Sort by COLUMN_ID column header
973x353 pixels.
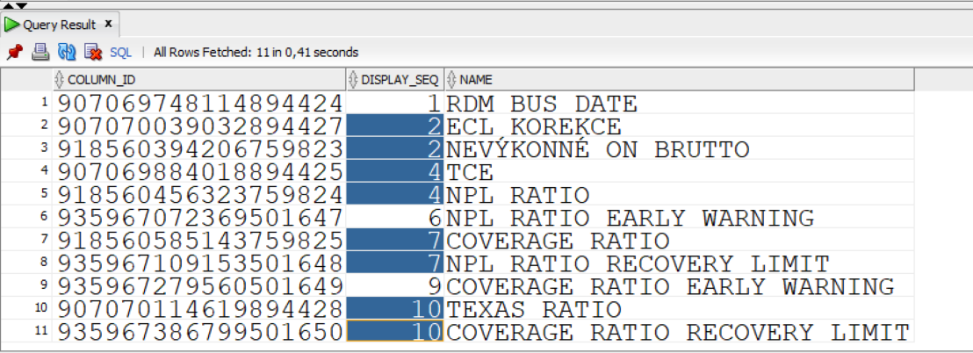[x=198, y=79]
